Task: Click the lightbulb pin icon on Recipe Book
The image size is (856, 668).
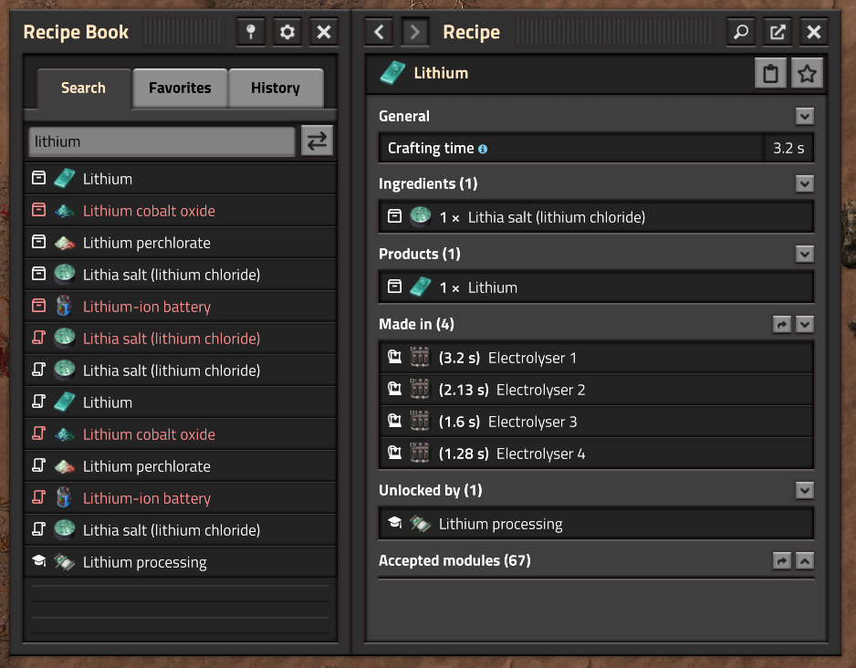Action: 250,31
